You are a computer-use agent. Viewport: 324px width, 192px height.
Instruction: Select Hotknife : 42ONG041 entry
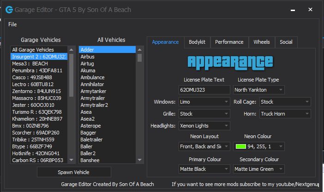(39, 153)
